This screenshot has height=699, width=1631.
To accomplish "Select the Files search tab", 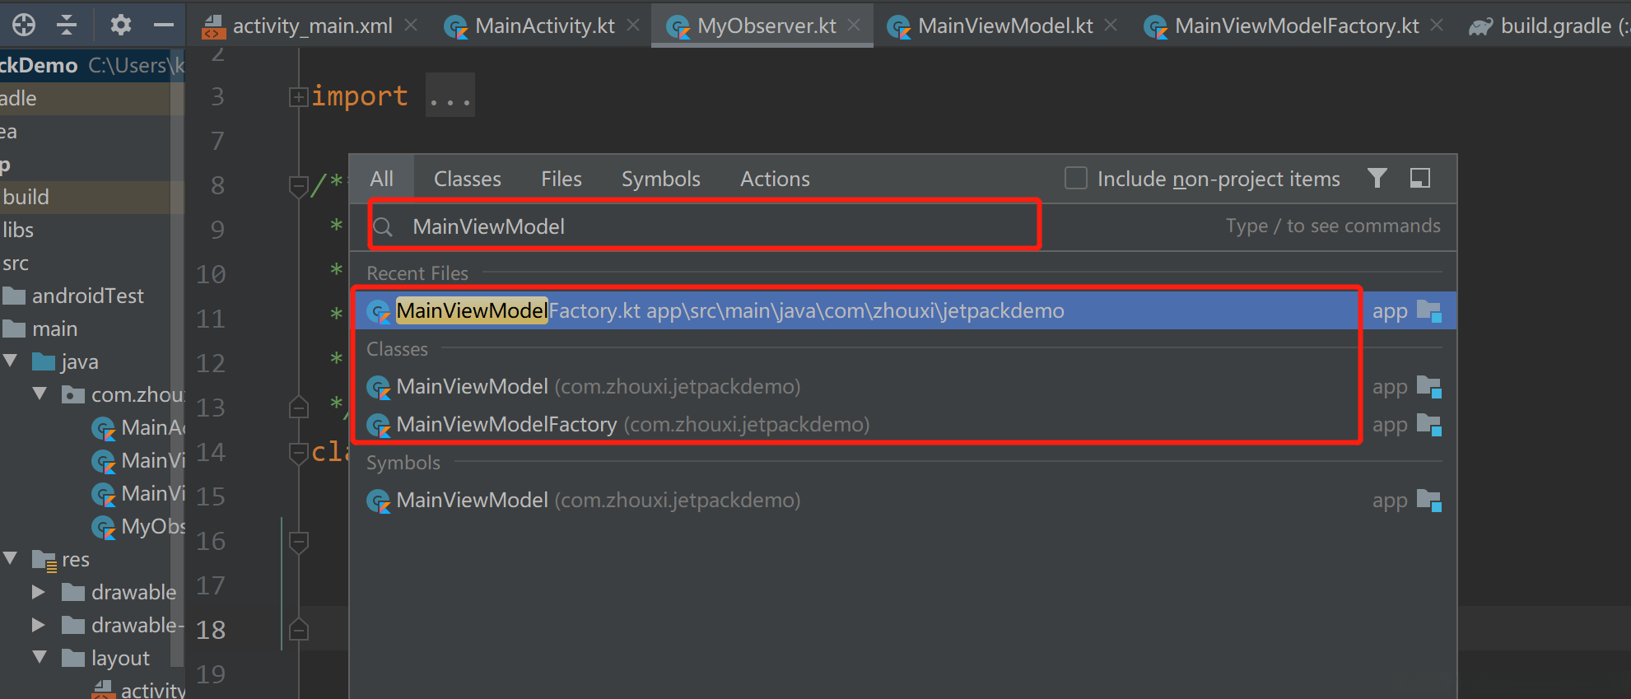I will [x=562, y=179].
